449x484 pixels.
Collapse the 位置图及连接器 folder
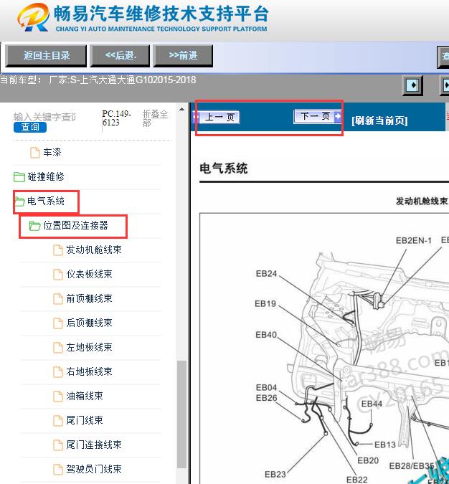pos(34,226)
